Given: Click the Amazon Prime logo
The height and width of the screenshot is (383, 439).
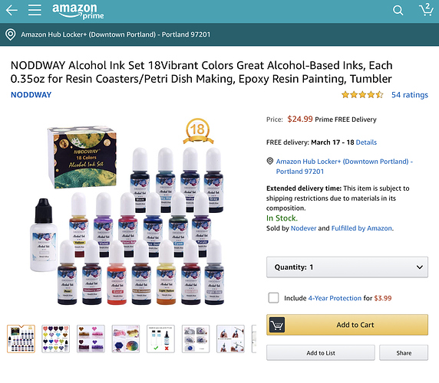Looking at the screenshot, I should (78, 11).
